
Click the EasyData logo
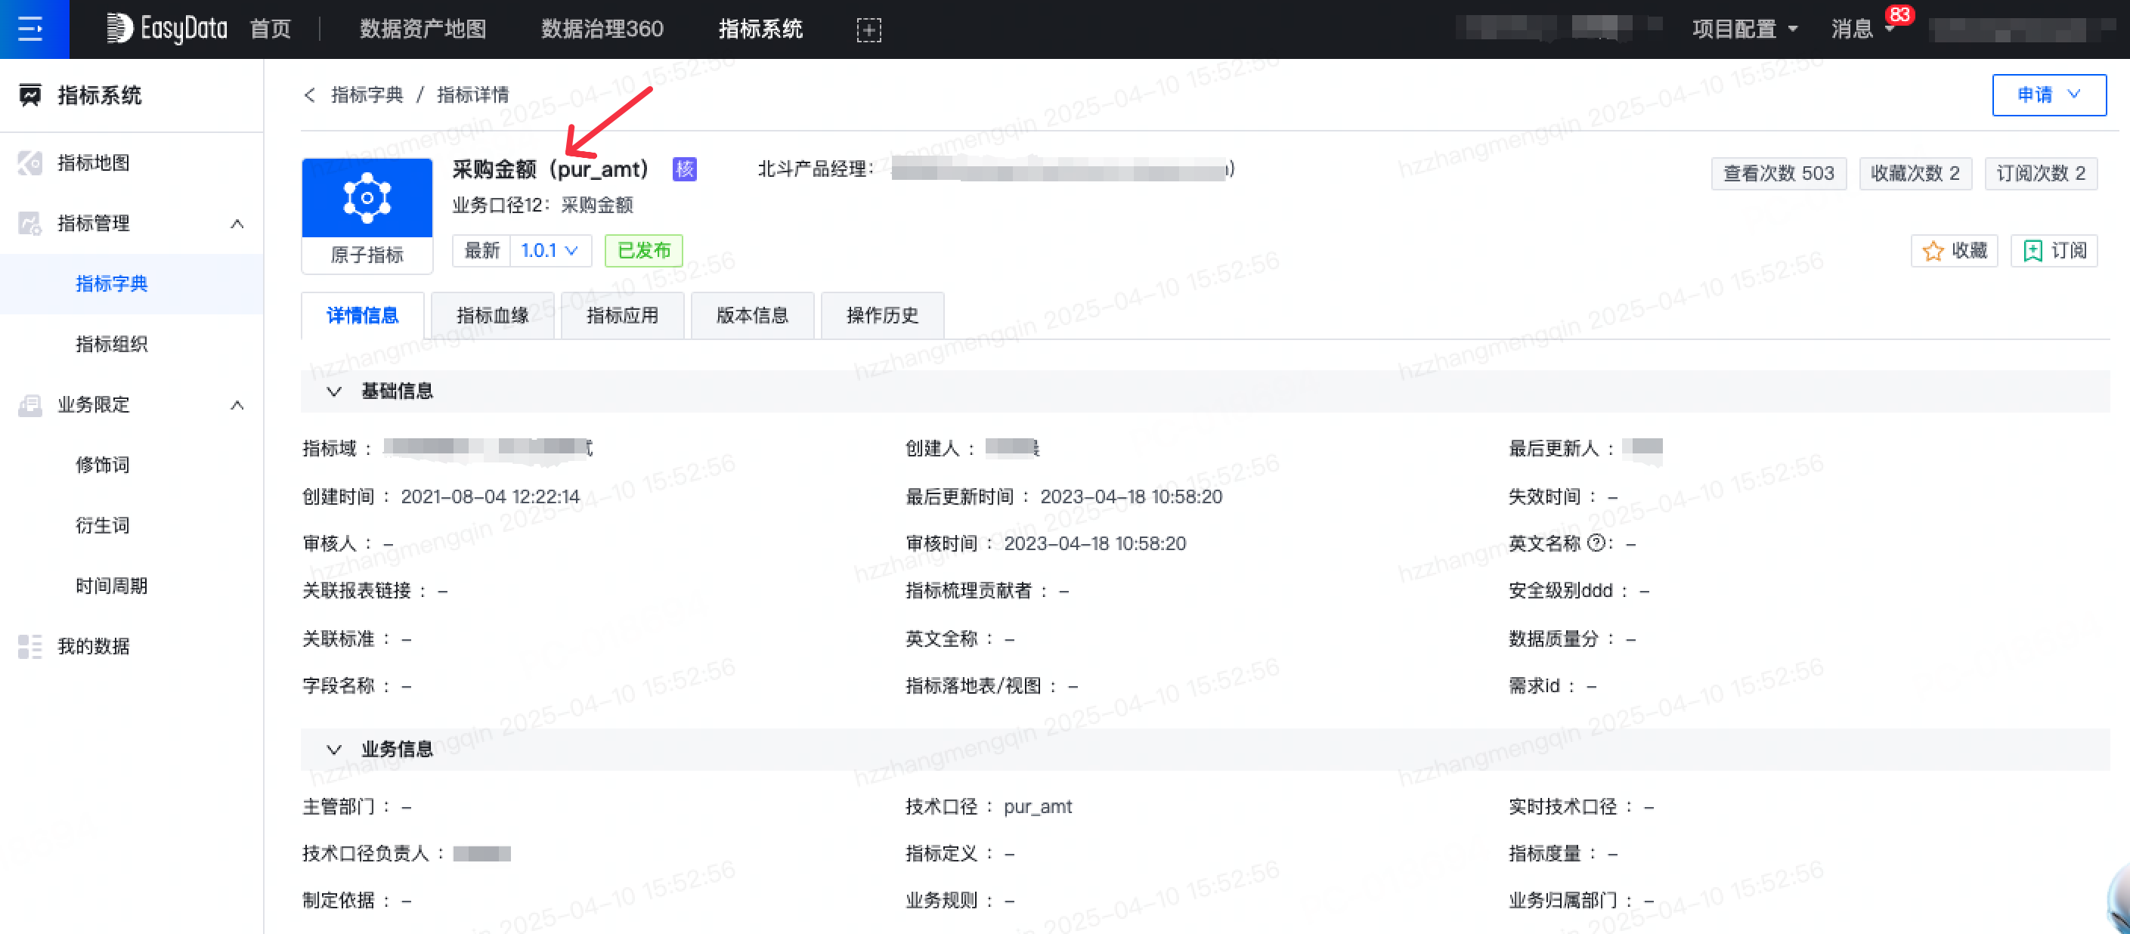click(x=167, y=29)
